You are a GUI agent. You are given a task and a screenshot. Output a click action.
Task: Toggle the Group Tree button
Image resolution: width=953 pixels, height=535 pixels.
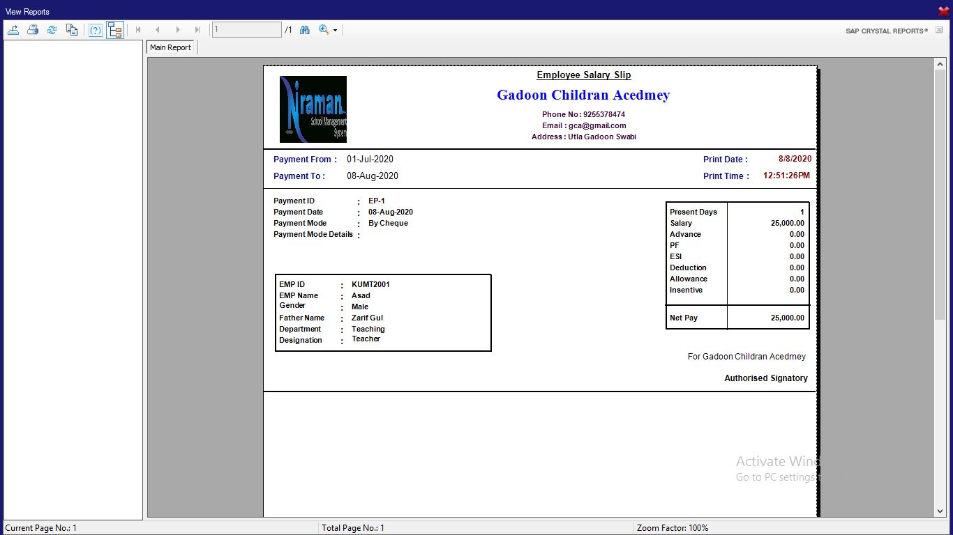[x=115, y=30]
